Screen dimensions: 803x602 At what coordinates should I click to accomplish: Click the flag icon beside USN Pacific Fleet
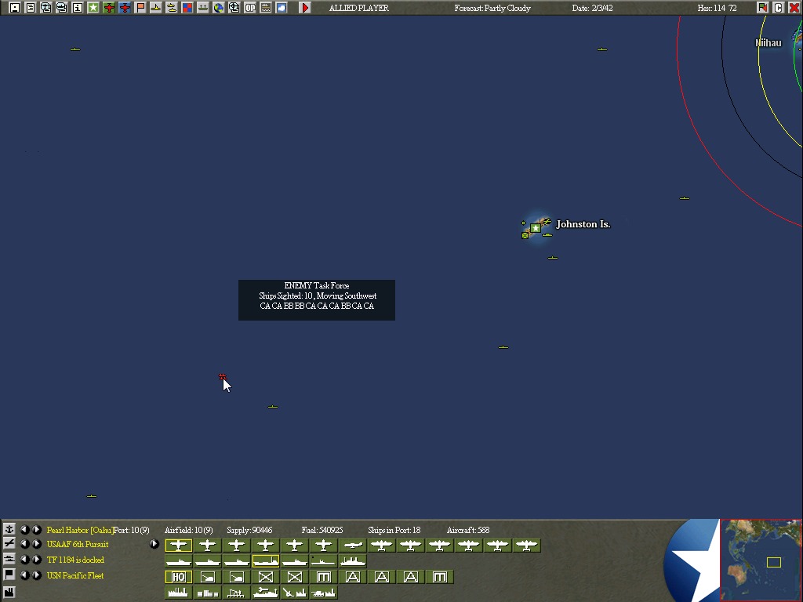tap(9, 575)
